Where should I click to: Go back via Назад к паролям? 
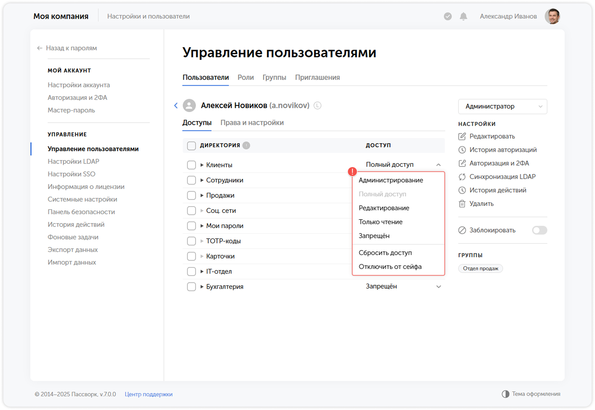[x=67, y=48]
